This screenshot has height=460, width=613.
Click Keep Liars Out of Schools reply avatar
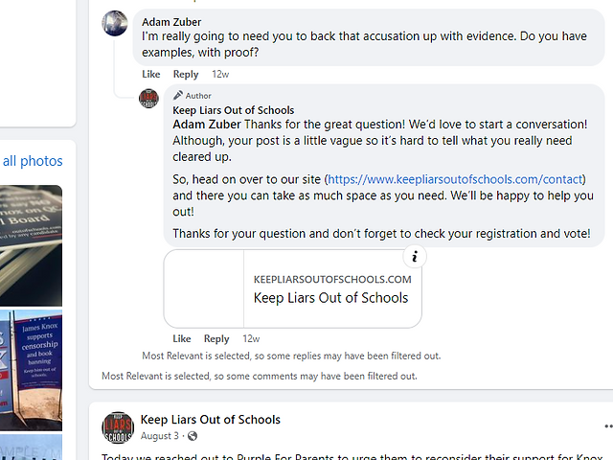(x=148, y=99)
